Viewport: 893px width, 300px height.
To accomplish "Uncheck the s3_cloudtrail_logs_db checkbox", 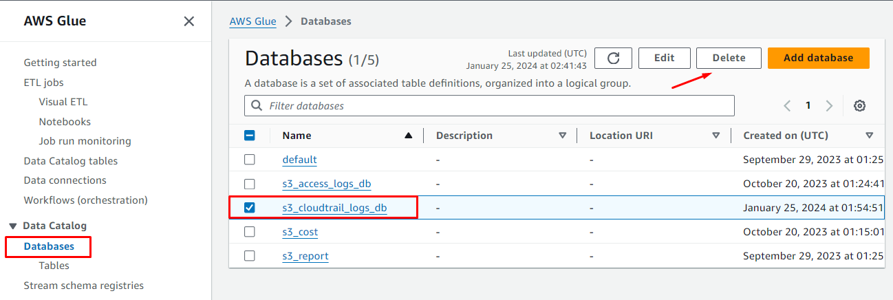I will (250, 208).
